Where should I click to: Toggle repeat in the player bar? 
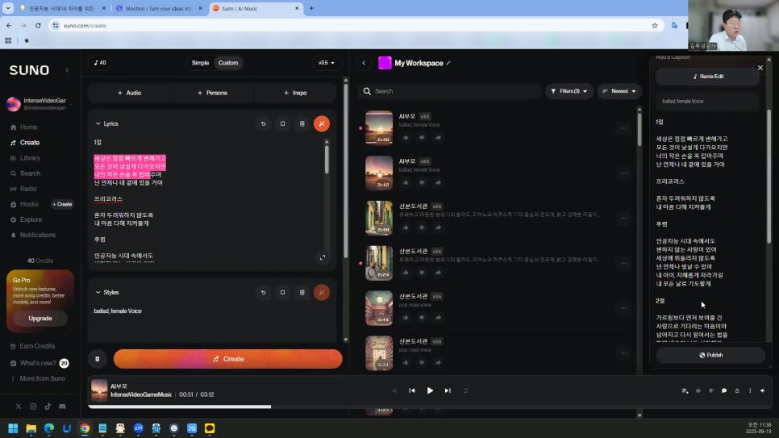coord(465,390)
